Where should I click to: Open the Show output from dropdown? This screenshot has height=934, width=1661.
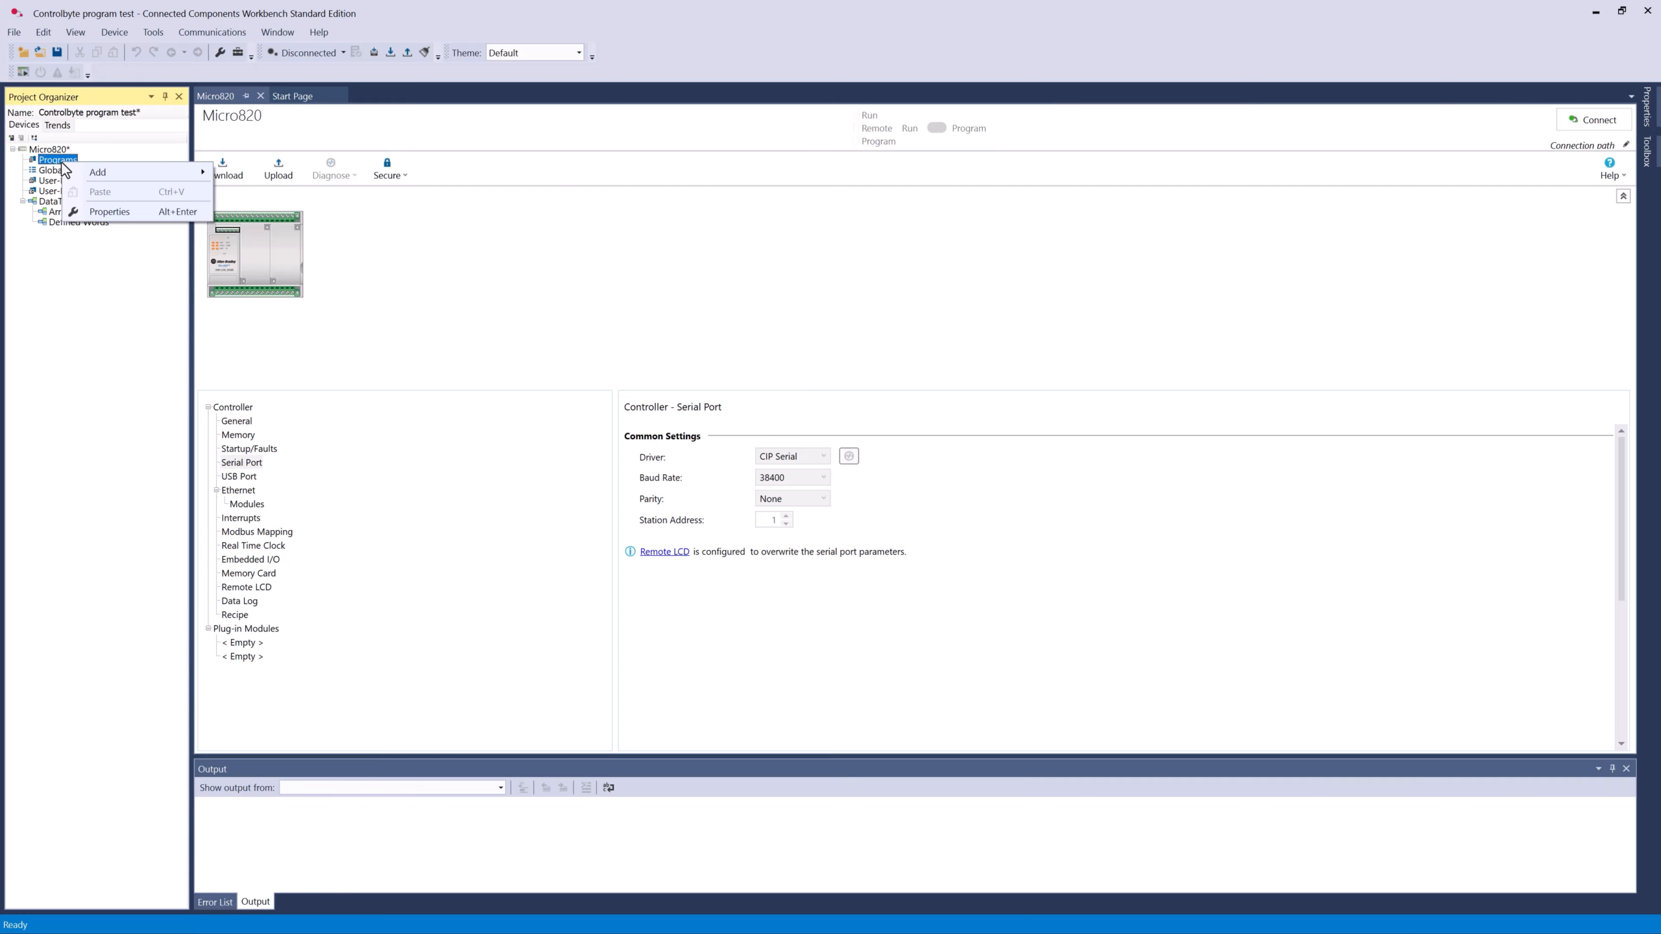[393, 787]
